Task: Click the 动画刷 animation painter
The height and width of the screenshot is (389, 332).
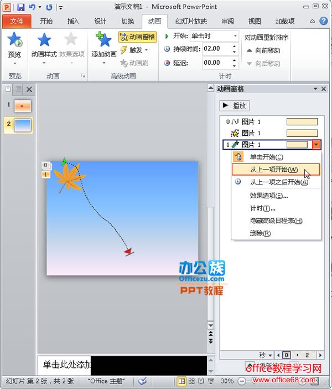Action: 134,63
